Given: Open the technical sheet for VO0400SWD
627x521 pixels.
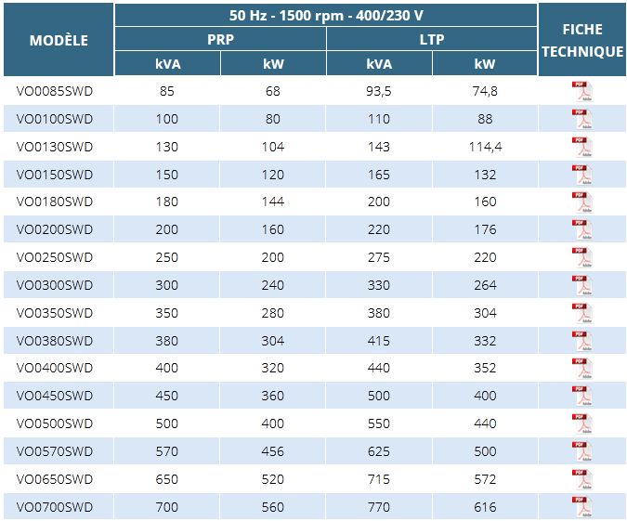Looking at the screenshot, I should pos(581,369).
